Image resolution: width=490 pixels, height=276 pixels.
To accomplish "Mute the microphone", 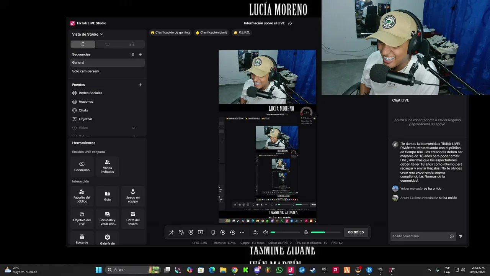I will (306, 232).
